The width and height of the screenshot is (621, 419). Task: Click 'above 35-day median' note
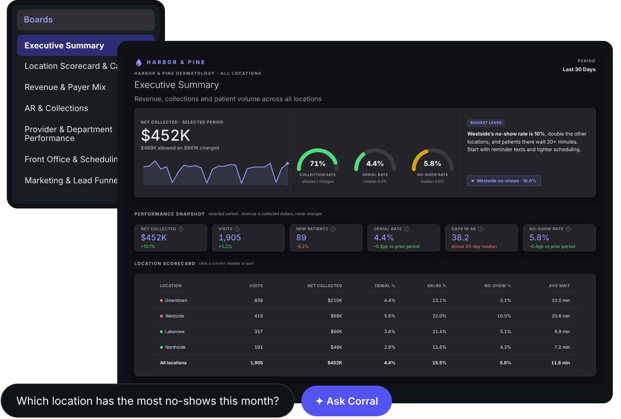pos(474,247)
